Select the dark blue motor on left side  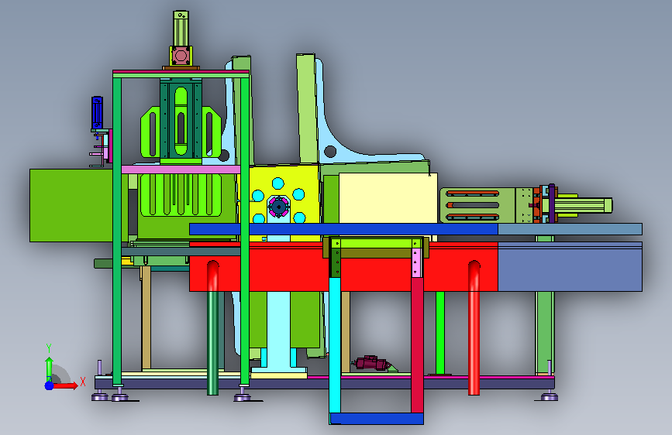pyautogui.click(x=98, y=112)
